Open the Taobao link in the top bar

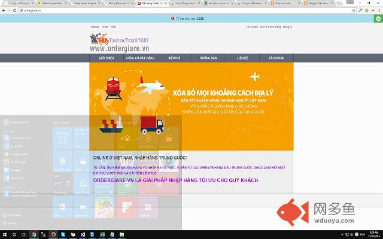[x=95, y=27]
